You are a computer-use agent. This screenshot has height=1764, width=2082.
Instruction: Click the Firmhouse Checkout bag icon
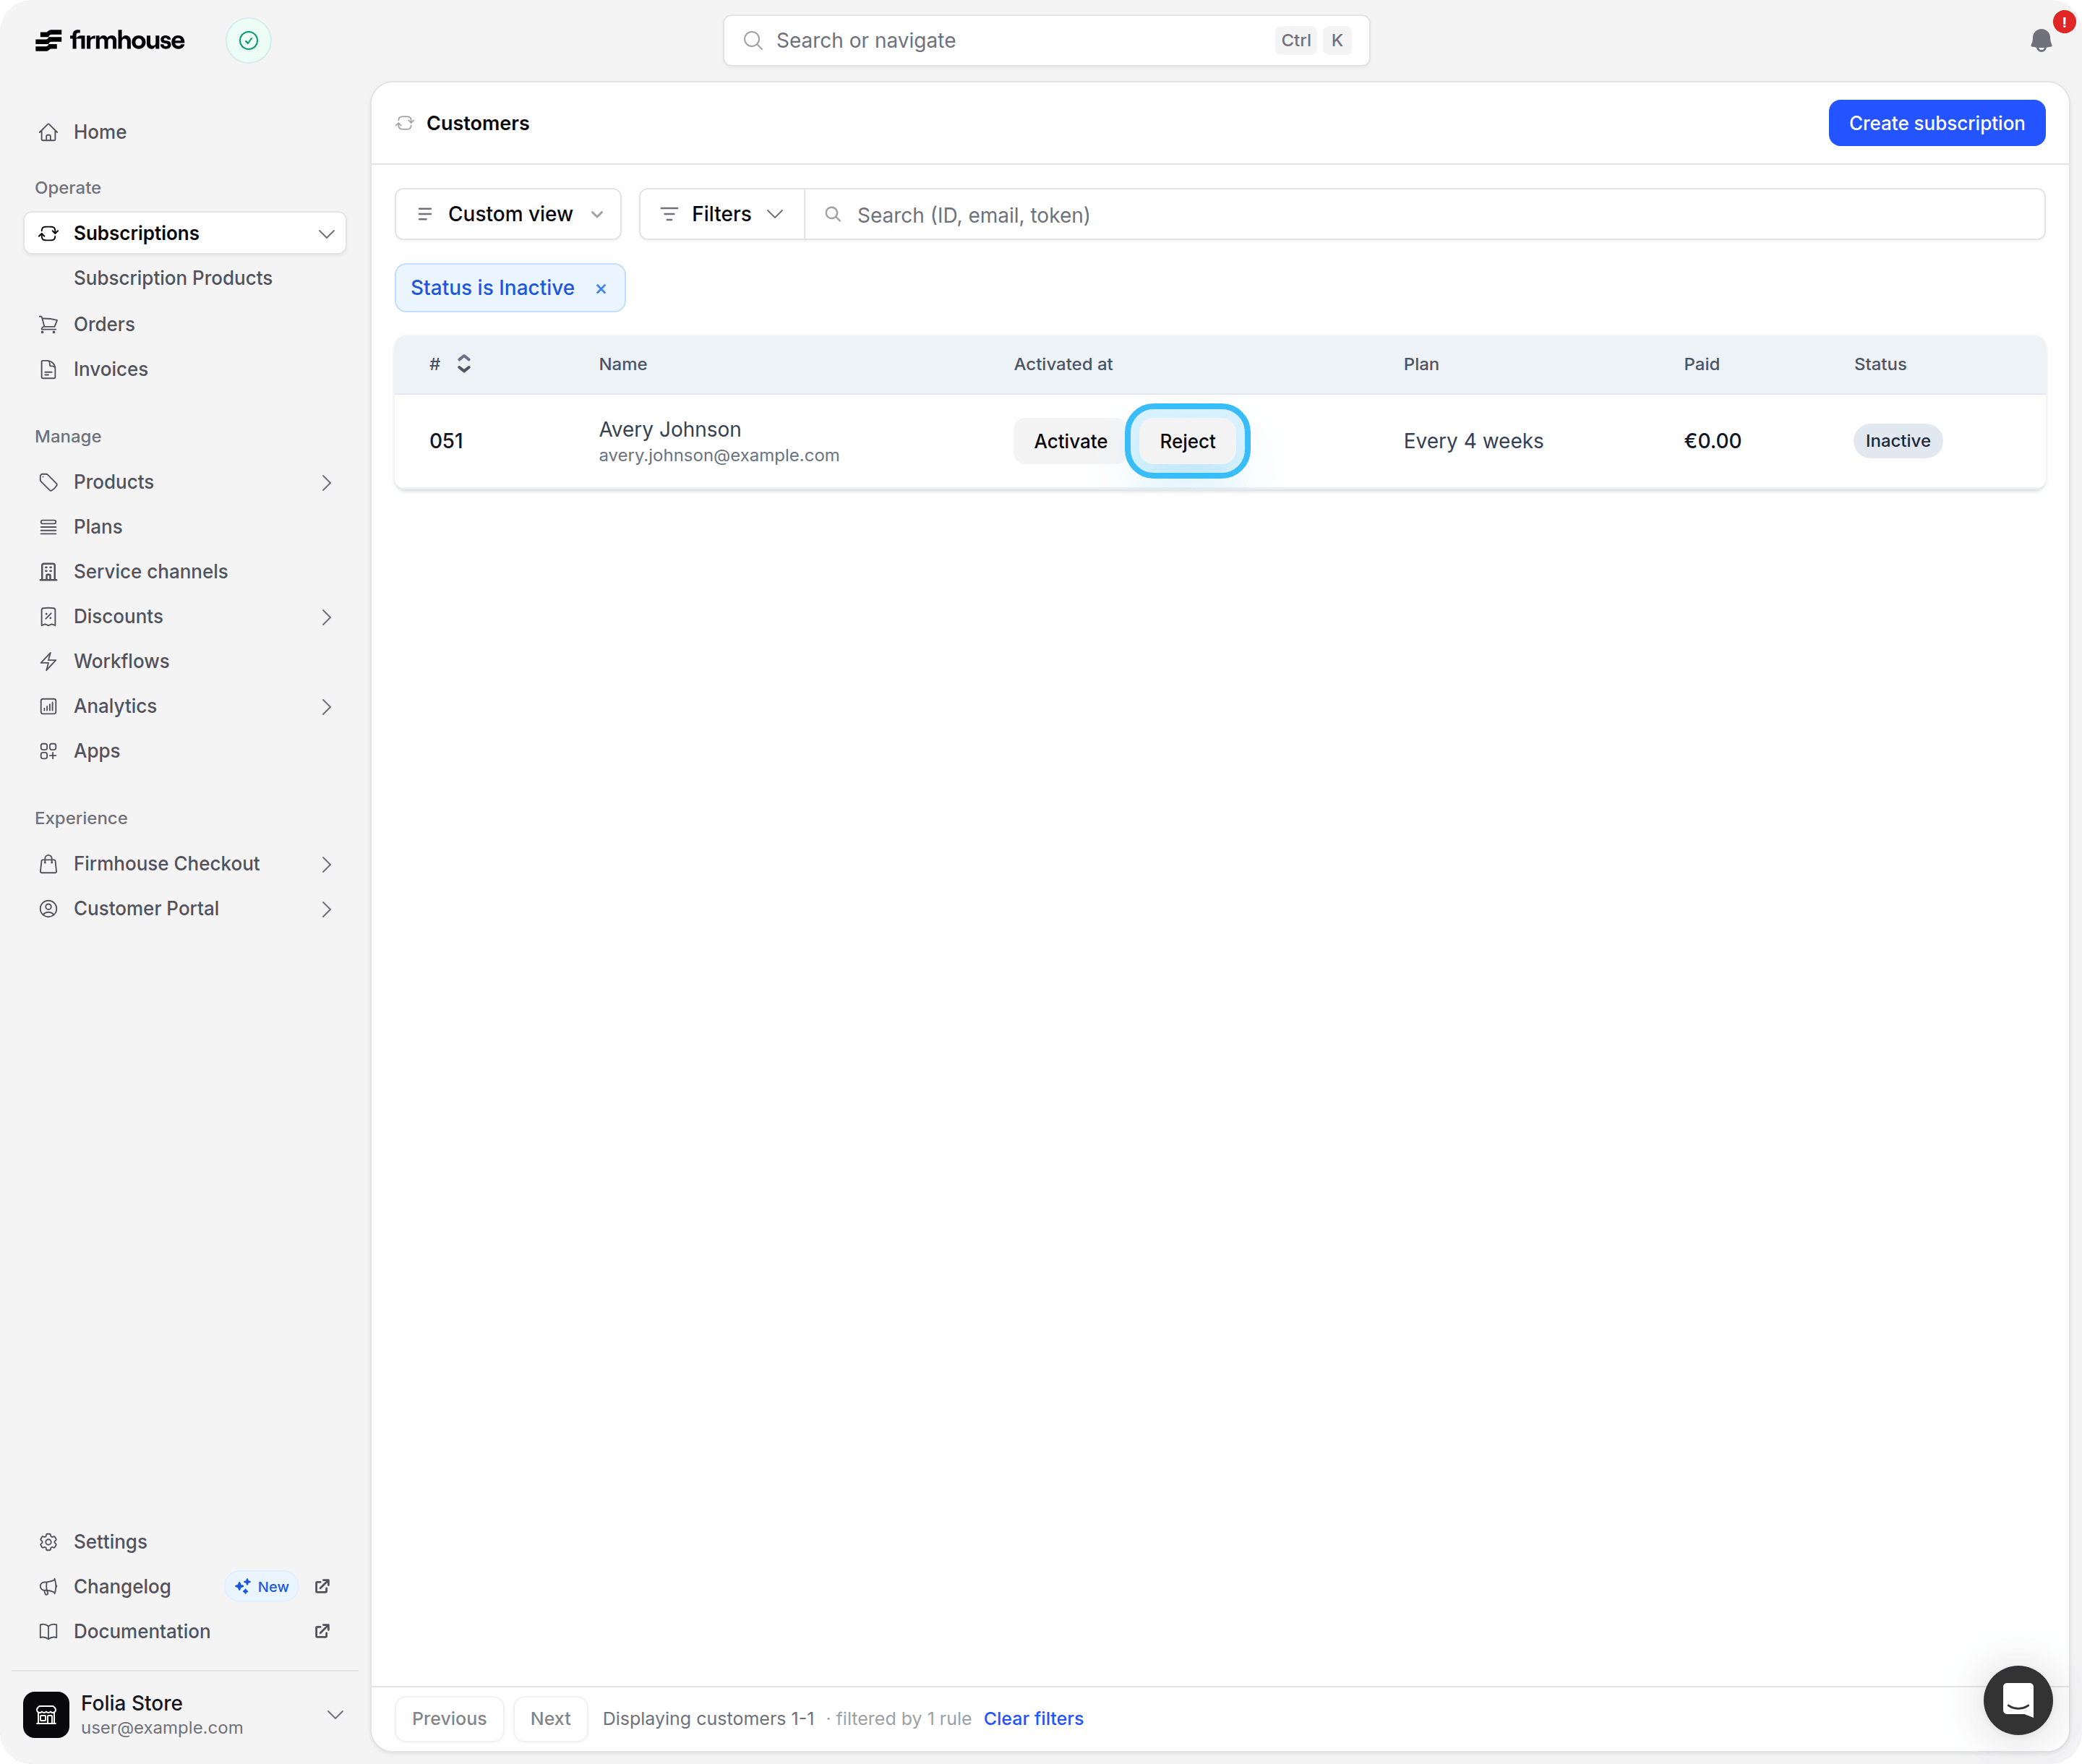48,864
